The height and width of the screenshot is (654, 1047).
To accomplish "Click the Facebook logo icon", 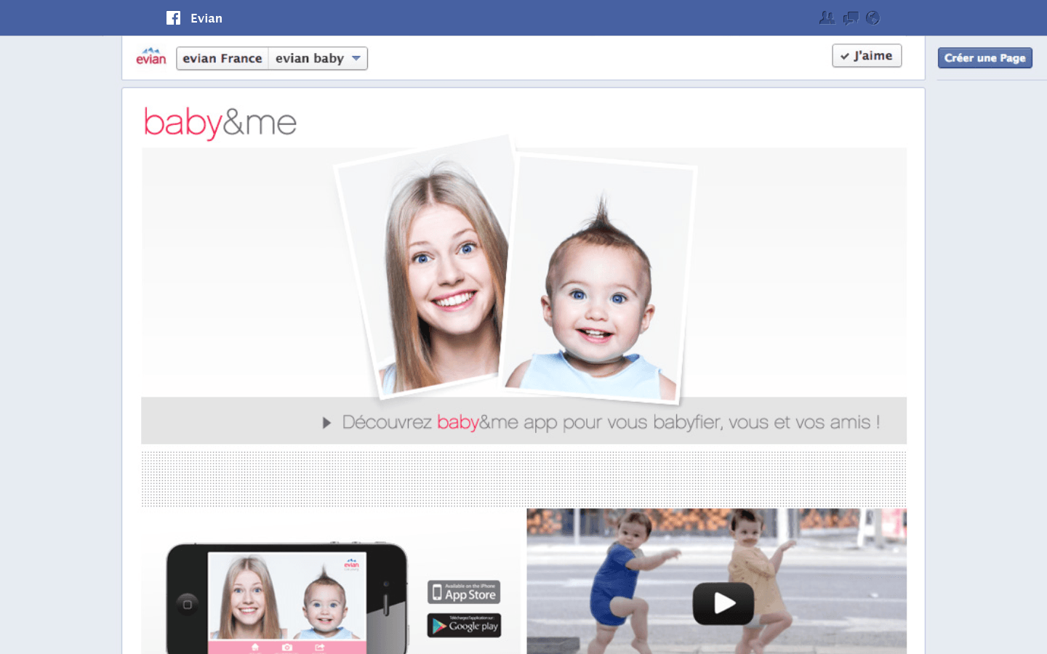I will (173, 18).
